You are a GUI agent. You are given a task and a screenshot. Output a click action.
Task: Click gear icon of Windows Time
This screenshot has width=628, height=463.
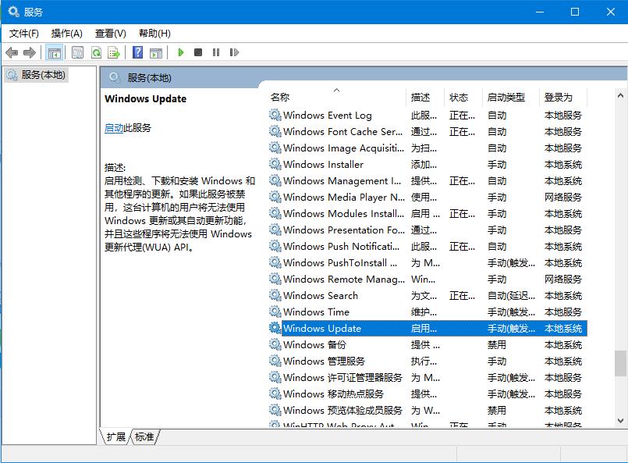(275, 312)
